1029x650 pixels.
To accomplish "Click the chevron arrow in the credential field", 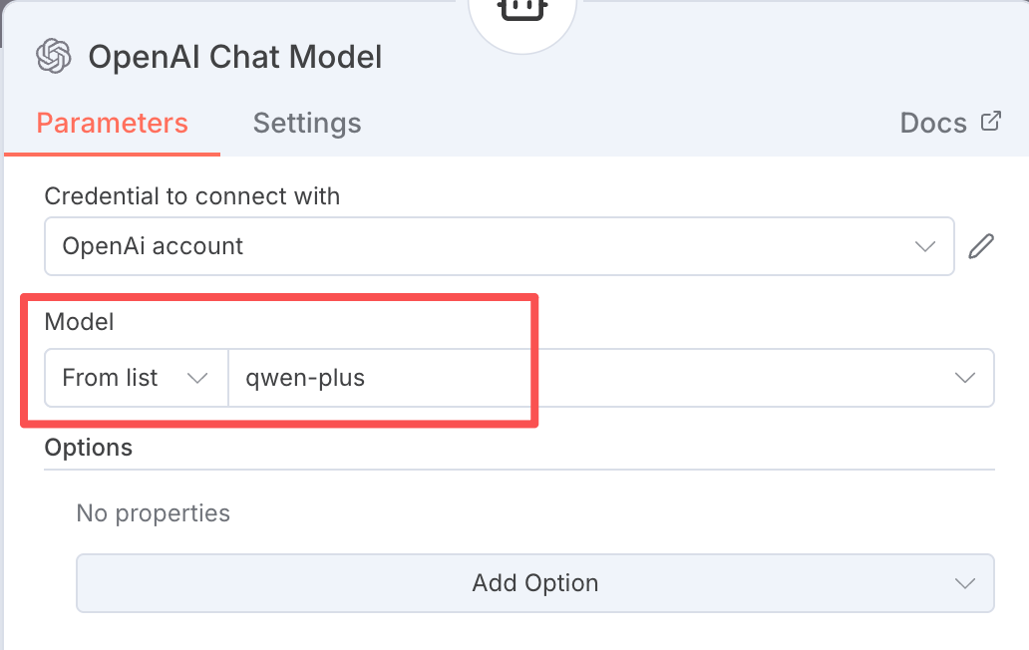I will tap(925, 246).
